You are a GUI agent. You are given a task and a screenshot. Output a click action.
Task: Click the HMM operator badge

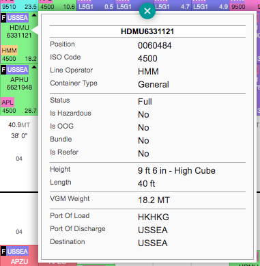pyautogui.click(x=9, y=51)
